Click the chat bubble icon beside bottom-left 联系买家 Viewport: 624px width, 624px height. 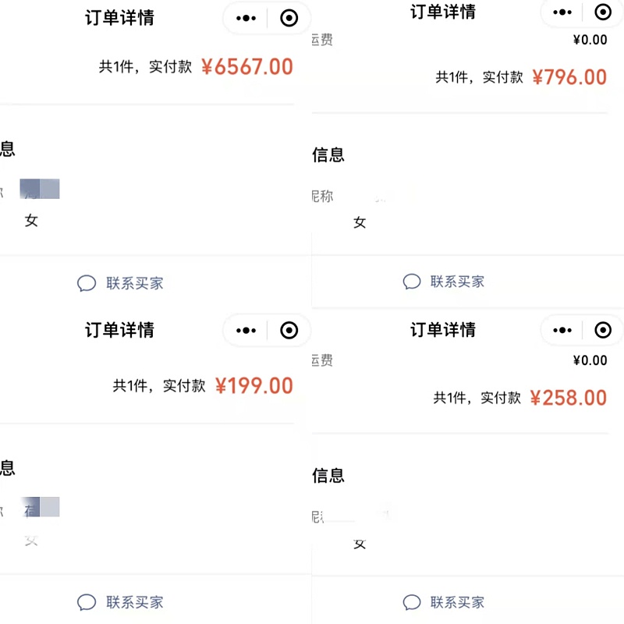86,602
